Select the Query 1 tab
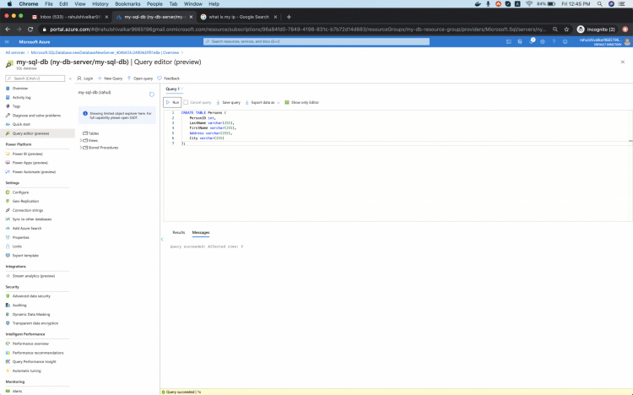633x395 pixels. [x=171, y=89]
